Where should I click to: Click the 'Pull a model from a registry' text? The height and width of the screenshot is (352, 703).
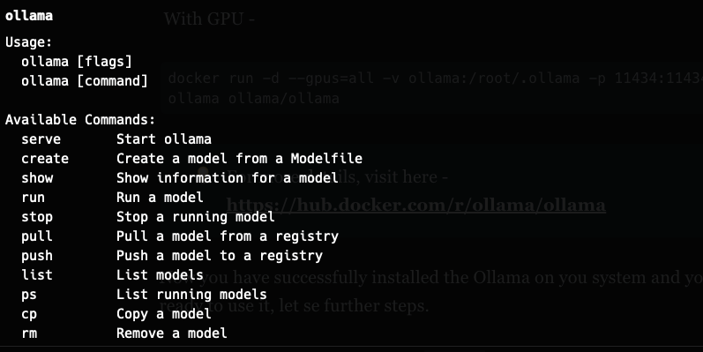coord(228,236)
